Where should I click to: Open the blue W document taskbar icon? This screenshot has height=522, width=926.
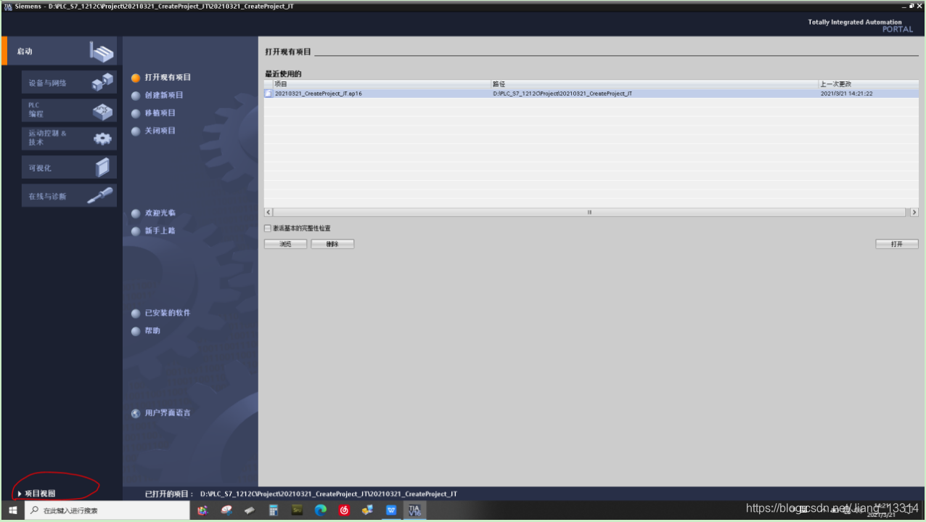(x=391, y=510)
